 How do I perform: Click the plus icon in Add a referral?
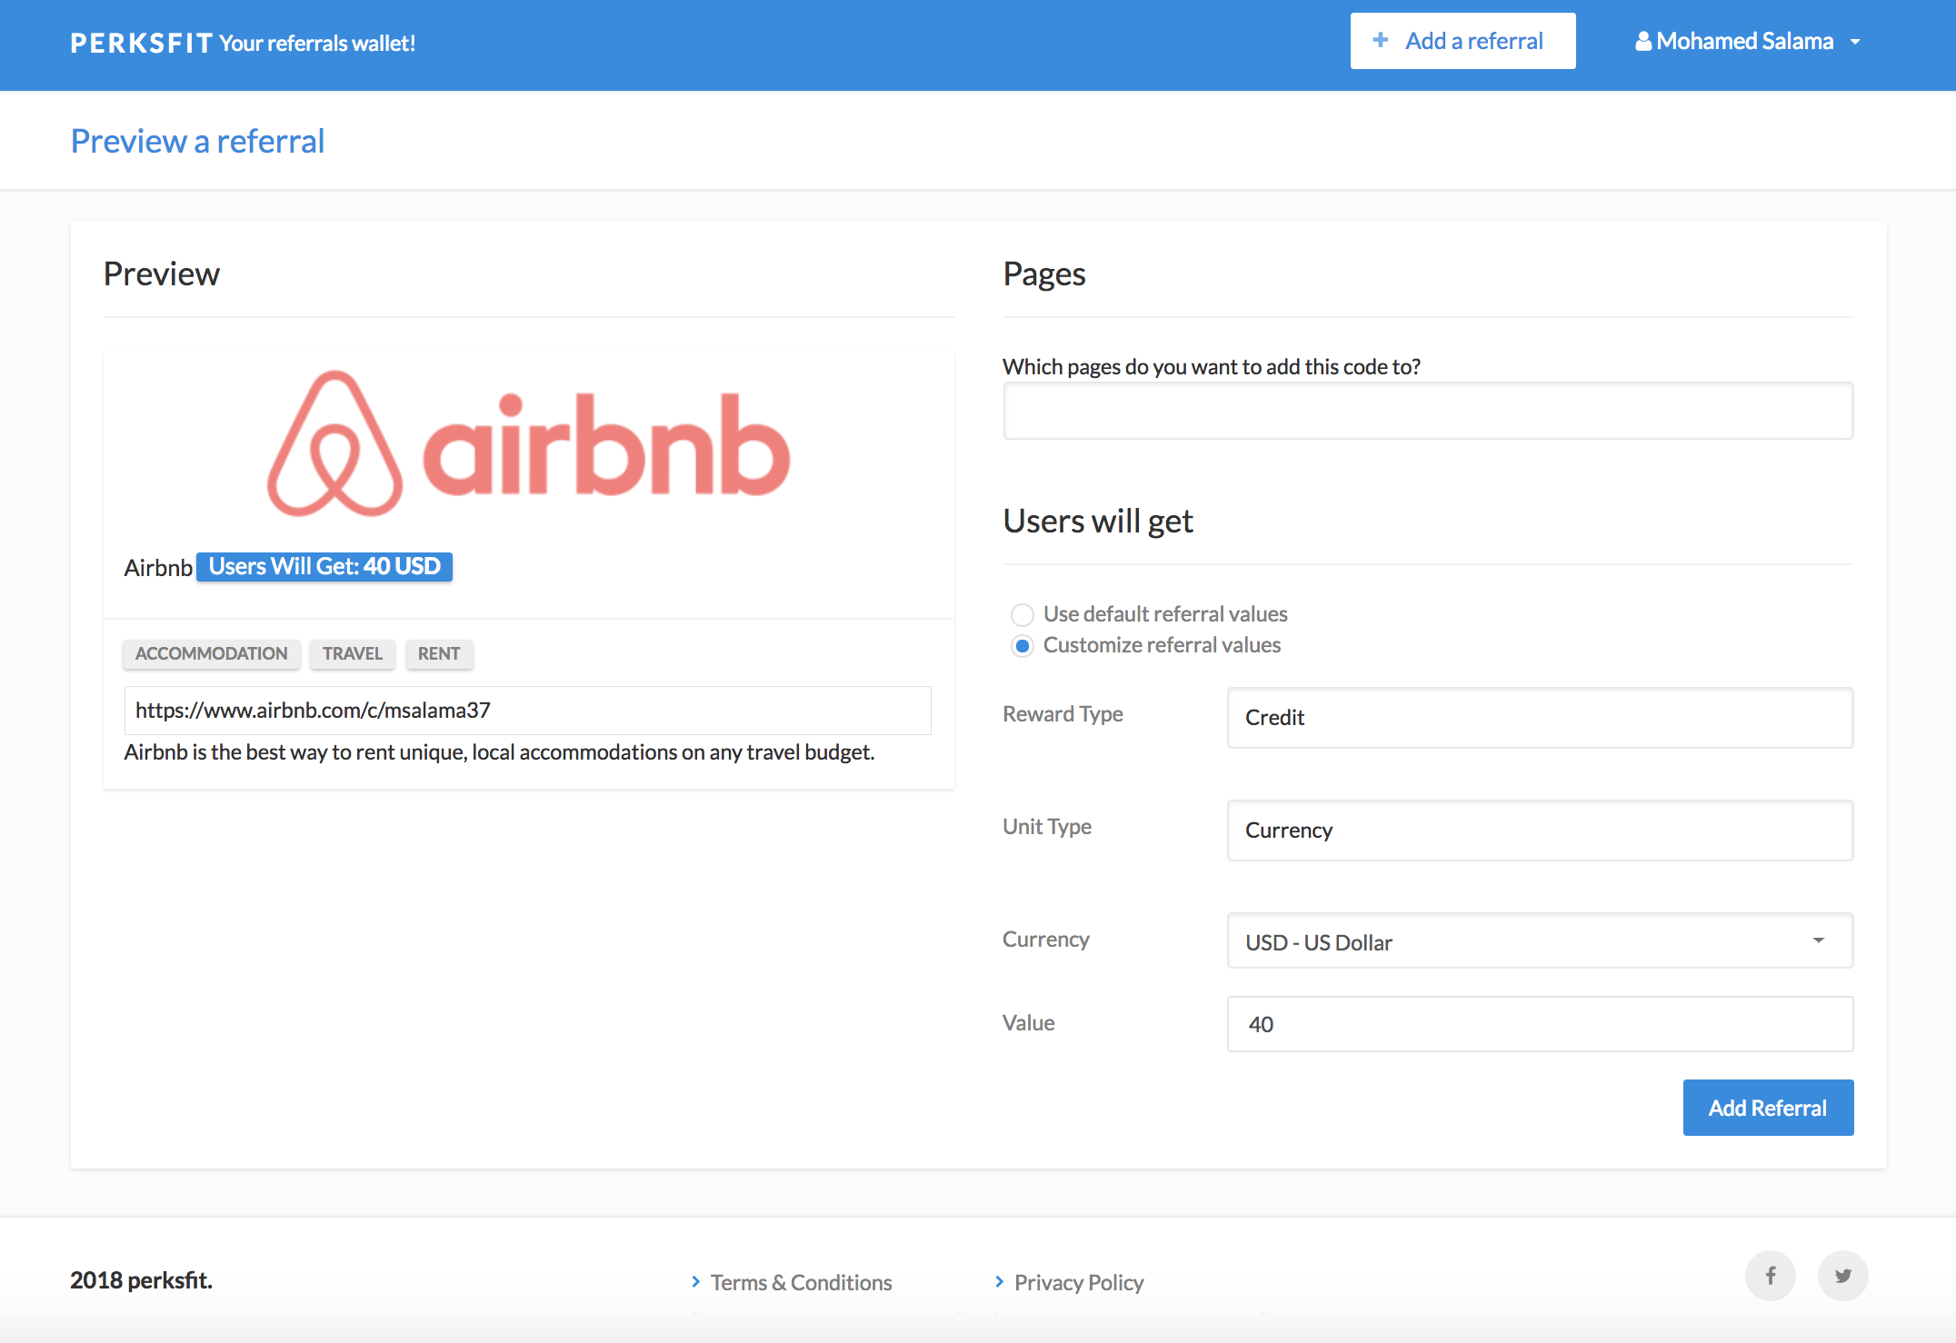coord(1381,40)
